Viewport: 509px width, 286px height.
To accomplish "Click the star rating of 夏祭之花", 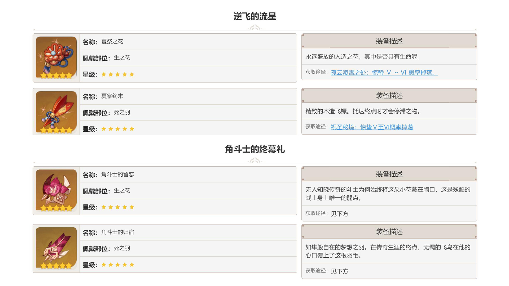I will [118, 74].
